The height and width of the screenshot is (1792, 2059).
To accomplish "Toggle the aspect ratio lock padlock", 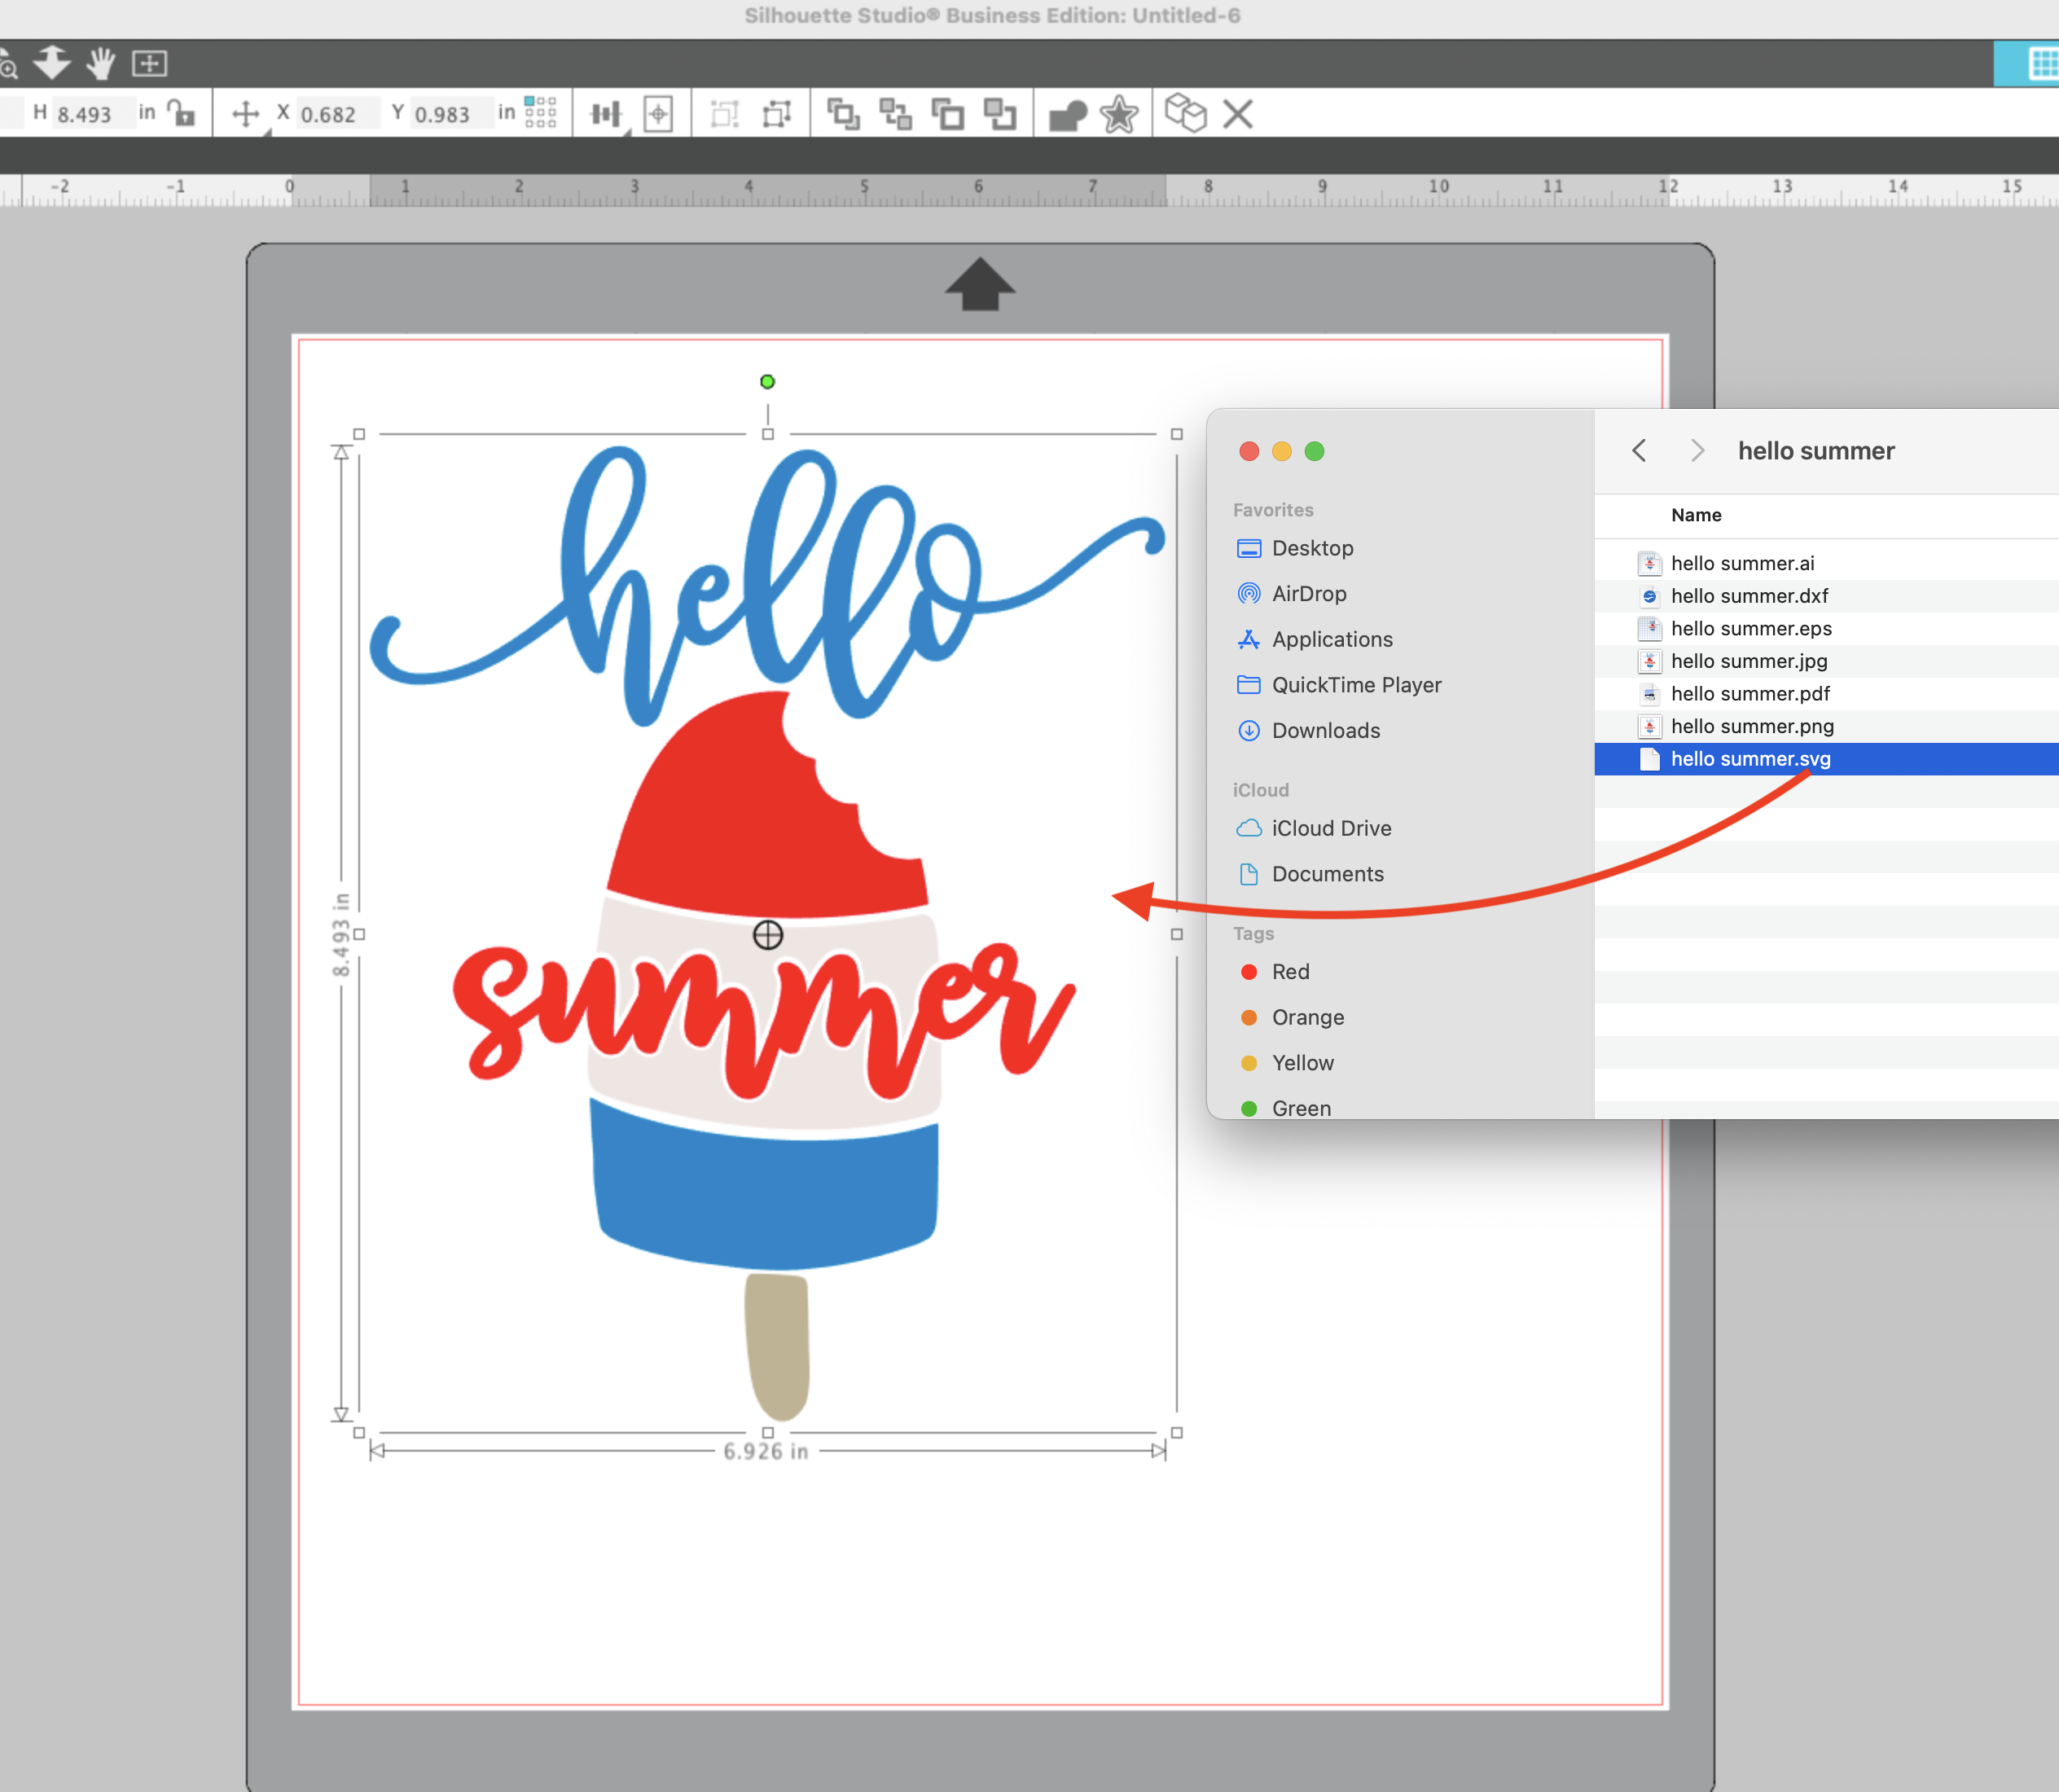I will [x=181, y=113].
